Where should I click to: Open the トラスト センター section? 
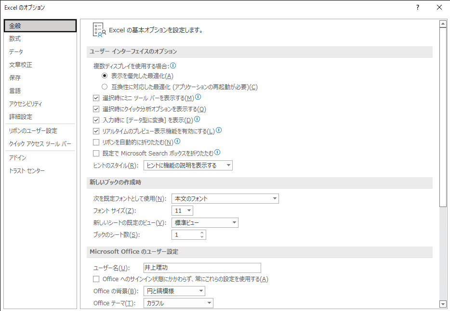pos(26,171)
